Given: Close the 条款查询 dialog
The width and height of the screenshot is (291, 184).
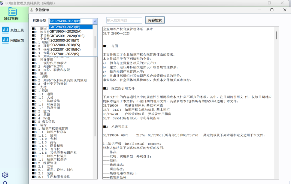Looking at the screenshot, I should tap(285, 10).
